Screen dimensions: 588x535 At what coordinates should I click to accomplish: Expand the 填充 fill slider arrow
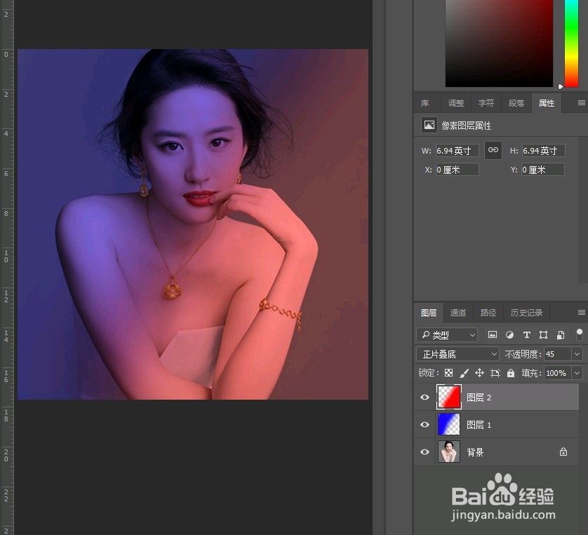click(577, 373)
